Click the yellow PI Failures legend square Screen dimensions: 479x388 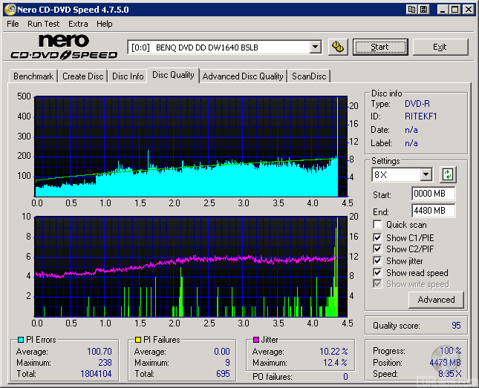coord(138,340)
